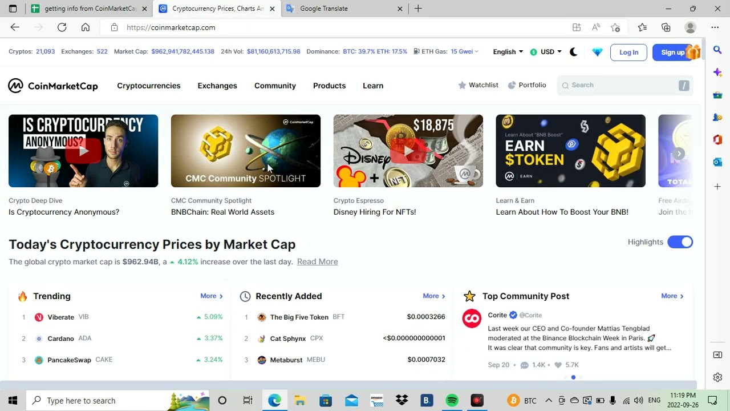
Task: Follow the Read More link
Action: (x=317, y=261)
